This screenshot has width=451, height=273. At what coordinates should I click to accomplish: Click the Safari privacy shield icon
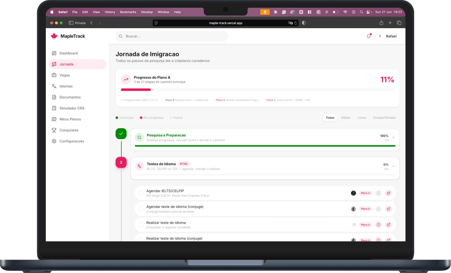[304, 23]
